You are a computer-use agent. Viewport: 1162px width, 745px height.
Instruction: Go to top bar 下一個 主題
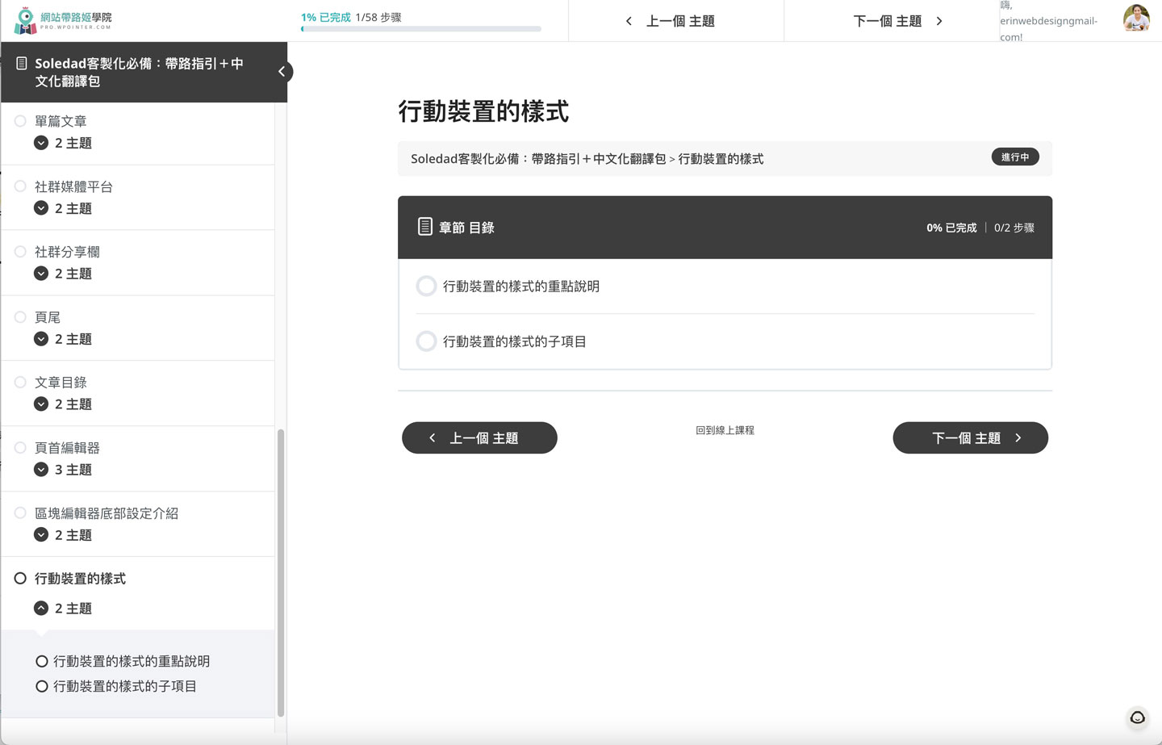892,21
